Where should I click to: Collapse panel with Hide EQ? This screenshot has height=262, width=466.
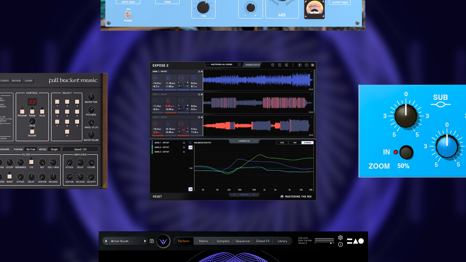[244, 194]
